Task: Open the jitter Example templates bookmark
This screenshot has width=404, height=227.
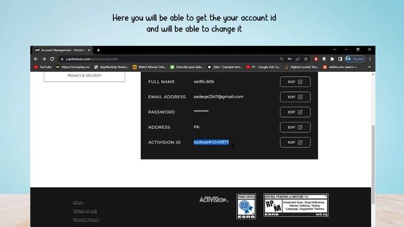Action: pyautogui.click(x=225, y=67)
